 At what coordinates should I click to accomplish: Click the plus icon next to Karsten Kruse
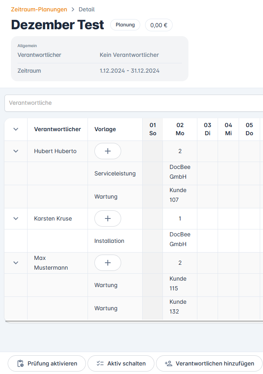107,218
